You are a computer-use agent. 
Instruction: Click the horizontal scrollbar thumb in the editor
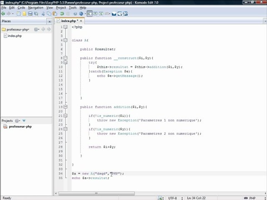(x=97, y=193)
